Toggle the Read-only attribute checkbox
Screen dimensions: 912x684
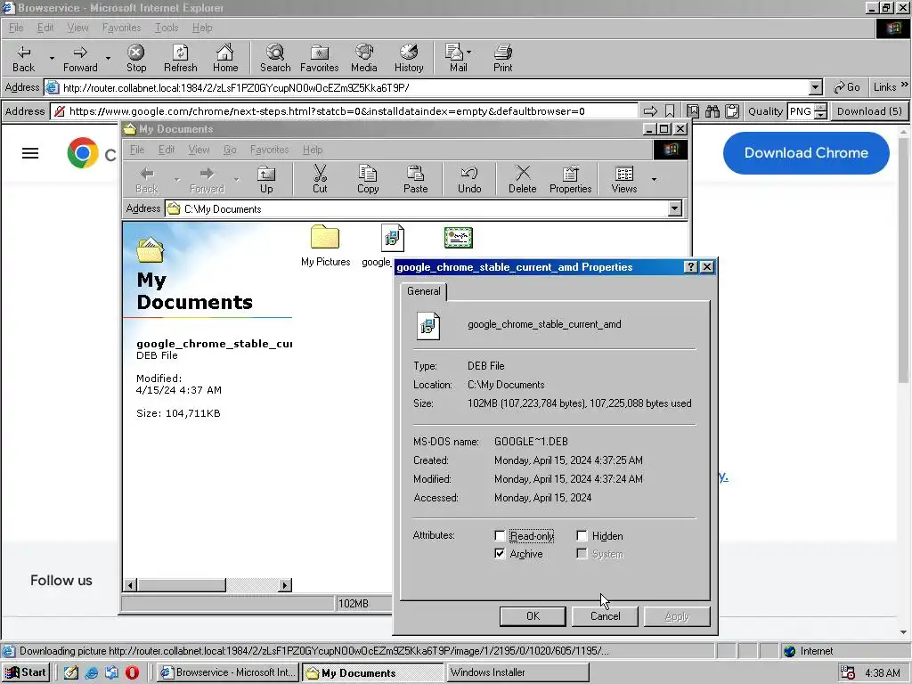tap(500, 535)
